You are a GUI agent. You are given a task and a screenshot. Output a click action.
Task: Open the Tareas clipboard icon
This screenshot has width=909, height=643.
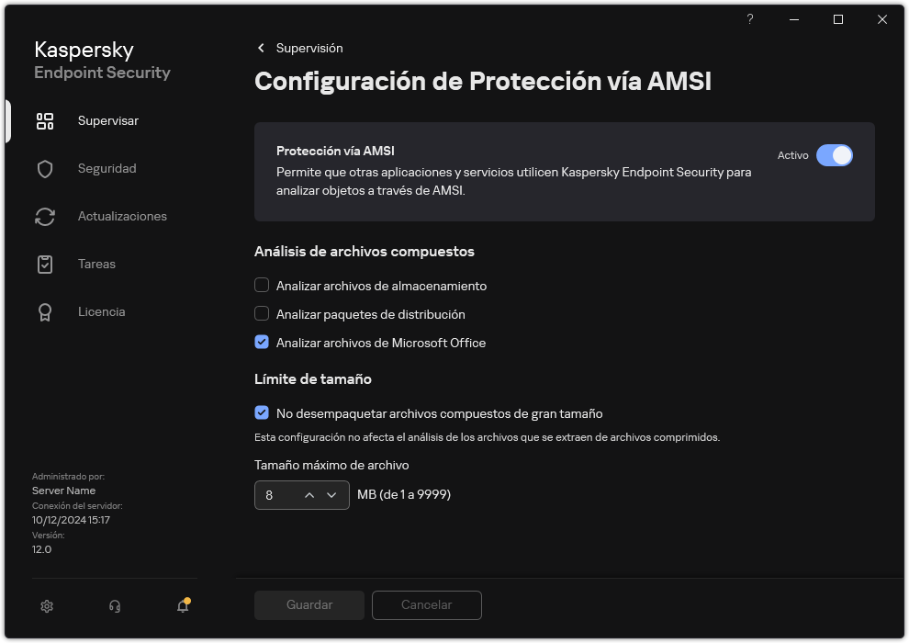pyautogui.click(x=44, y=264)
